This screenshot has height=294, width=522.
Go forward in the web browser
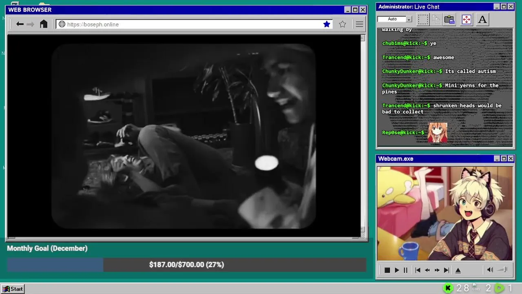click(31, 24)
